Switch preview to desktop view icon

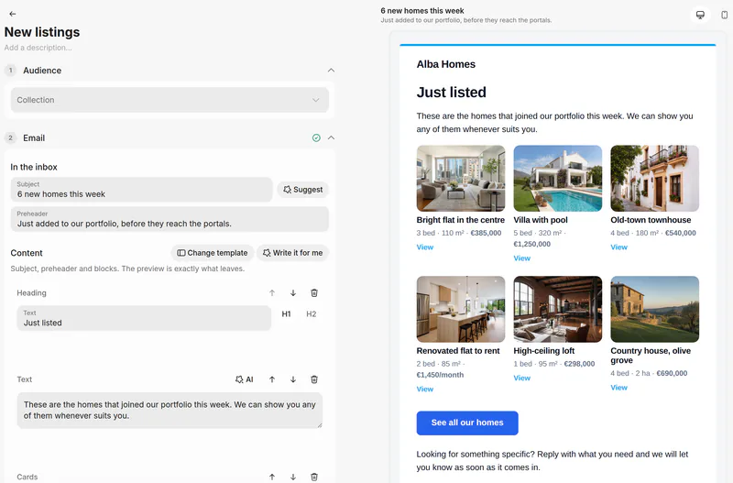(x=700, y=15)
